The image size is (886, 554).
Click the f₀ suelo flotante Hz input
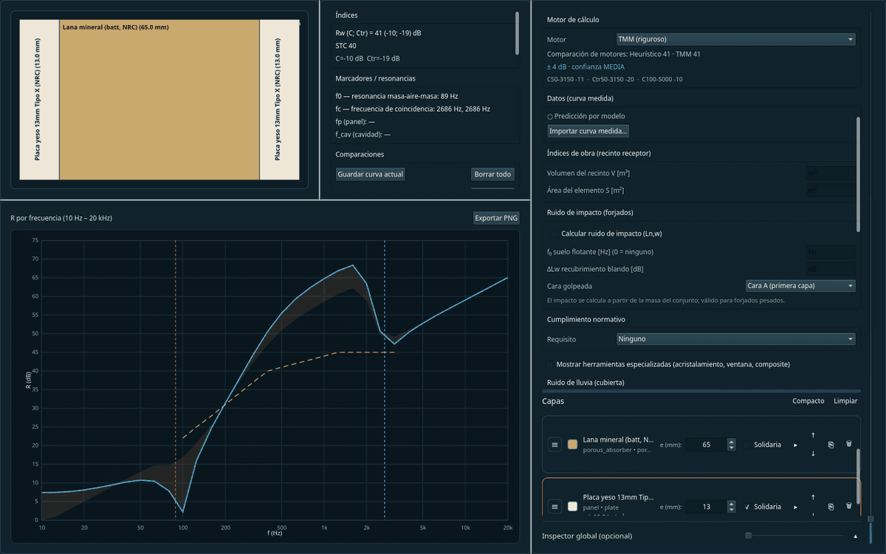(831, 252)
